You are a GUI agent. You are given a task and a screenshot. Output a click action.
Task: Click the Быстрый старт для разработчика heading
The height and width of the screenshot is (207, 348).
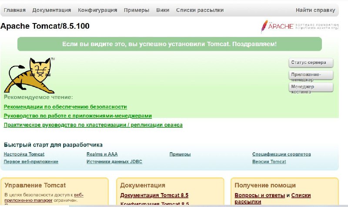(x=53, y=145)
